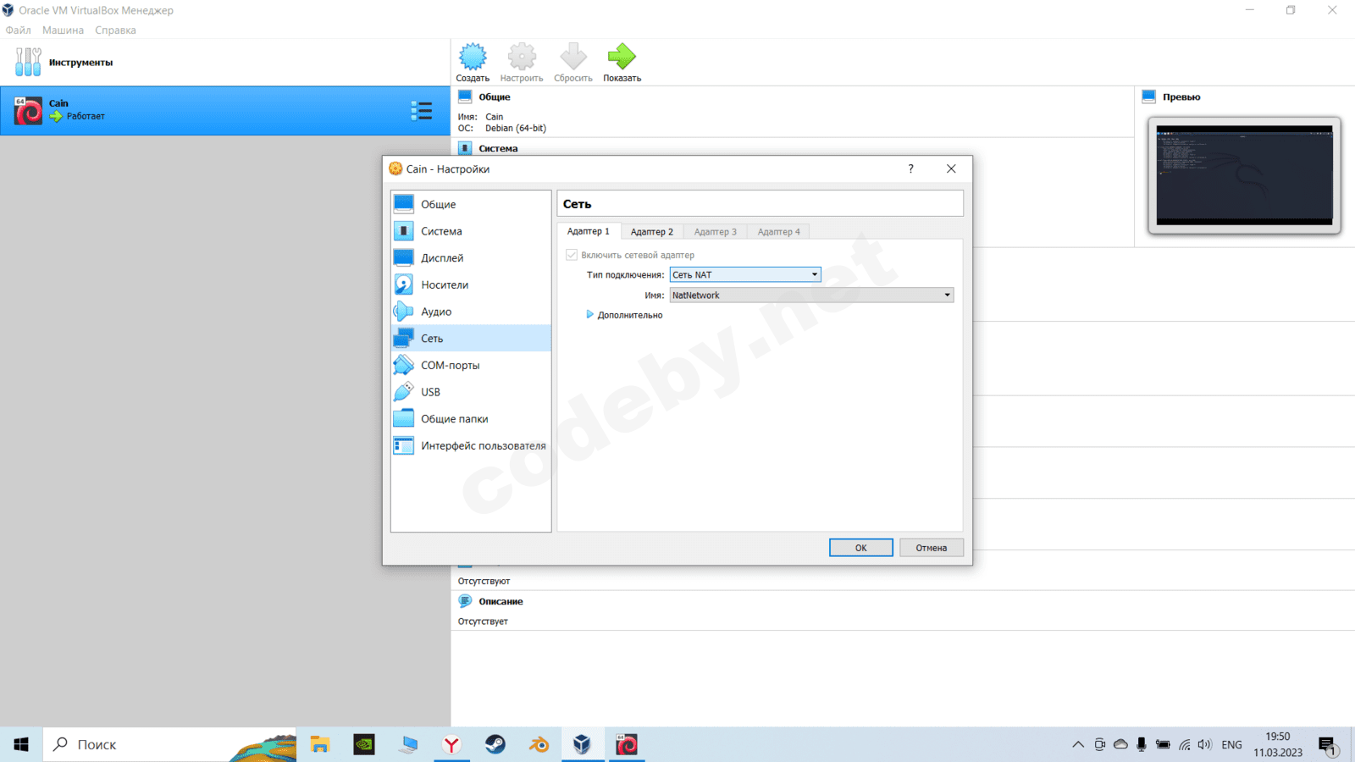Click the Отмена button
1355x762 pixels.
click(x=931, y=548)
